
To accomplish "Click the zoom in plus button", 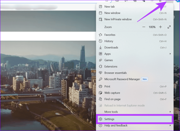I will [x=160, y=27].
